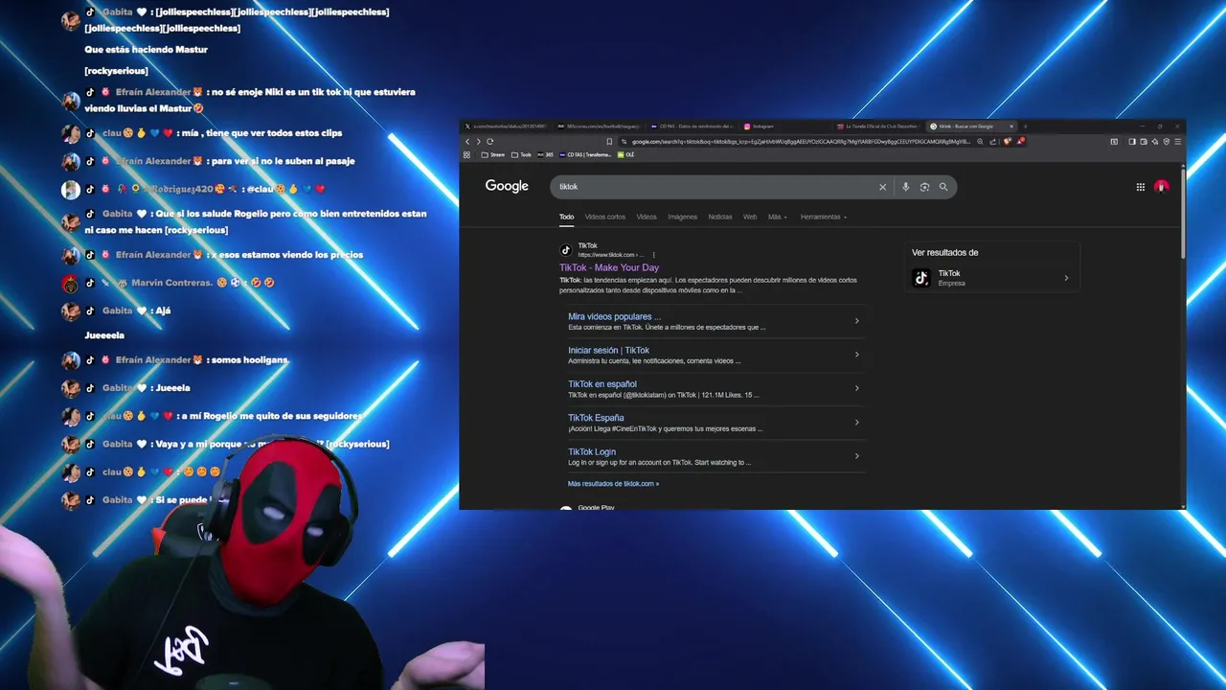The image size is (1226, 690).
Task: Expand Mira videos populares sitelink chevron
Action: [856, 321]
